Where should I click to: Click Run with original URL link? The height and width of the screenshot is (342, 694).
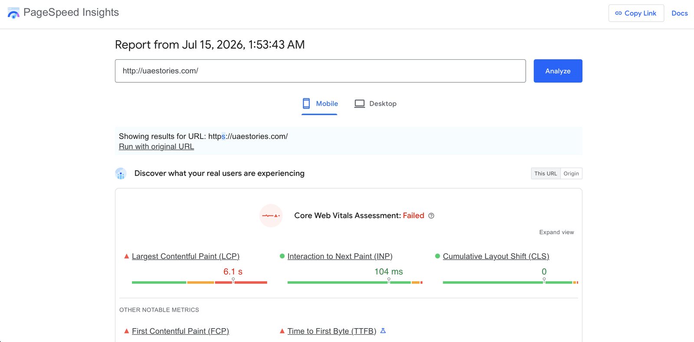point(157,147)
